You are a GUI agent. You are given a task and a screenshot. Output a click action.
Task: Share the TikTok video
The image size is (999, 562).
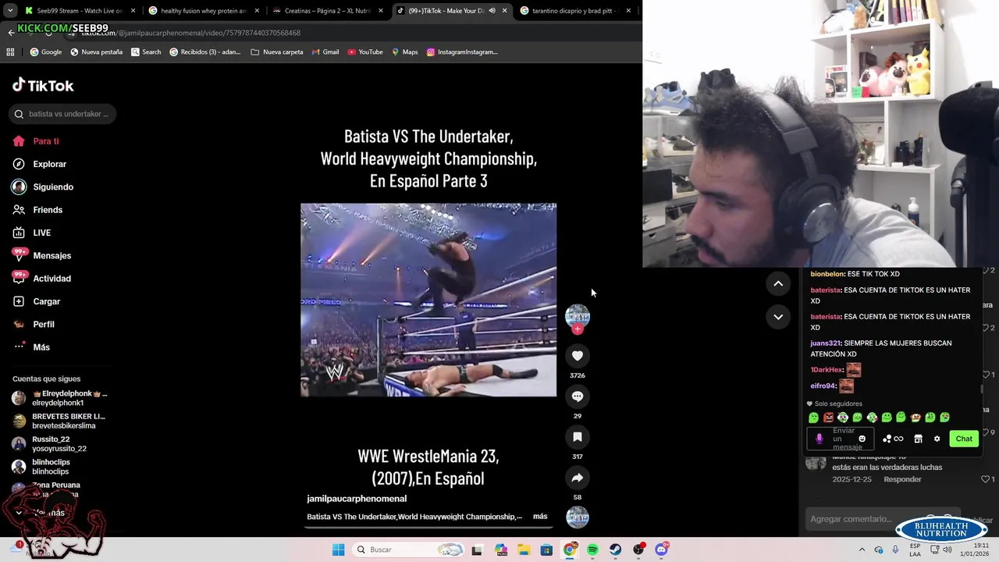[578, 478]
